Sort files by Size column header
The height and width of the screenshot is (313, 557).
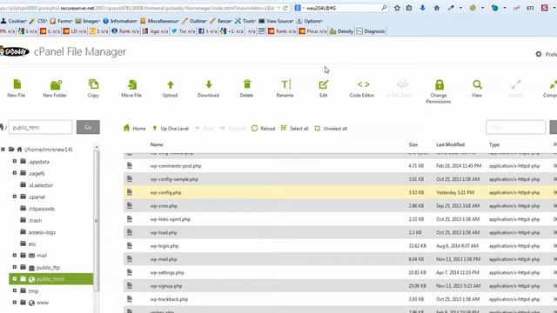pyautogui.click(x=413, y=144)
